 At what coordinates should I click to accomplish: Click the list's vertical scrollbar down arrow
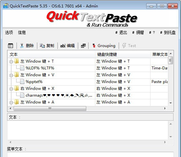171,103
